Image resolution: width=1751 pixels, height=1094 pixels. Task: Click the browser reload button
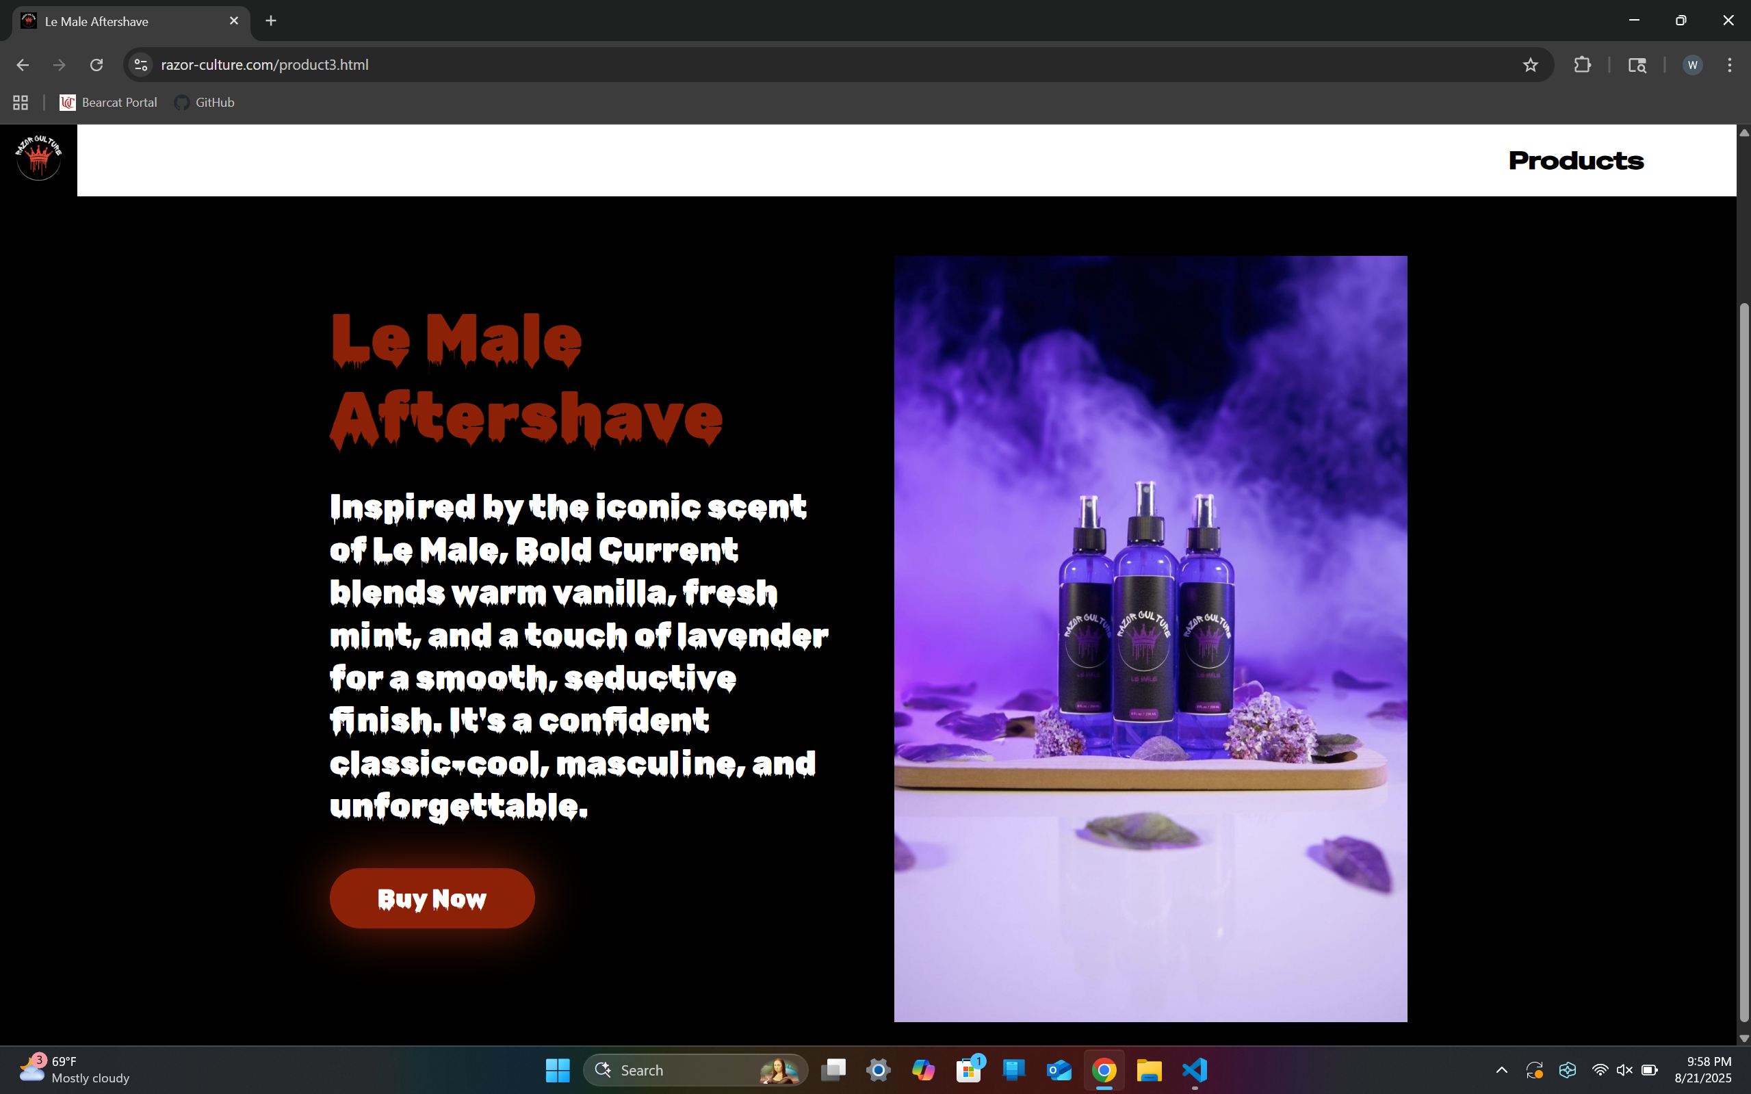coord(96,65)
